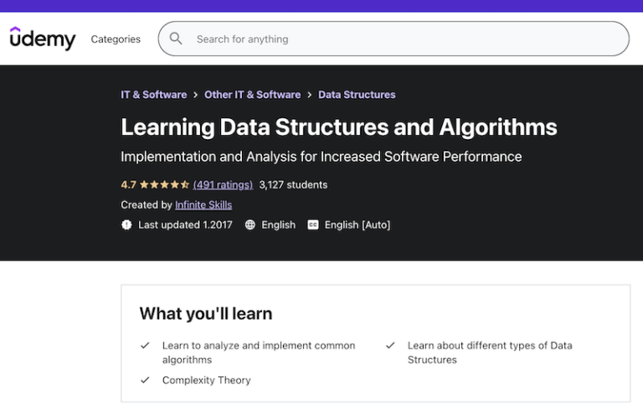Click the checkmark beside Complexity Theory
The height and width of the screenshot is (415, 643).
145,380
